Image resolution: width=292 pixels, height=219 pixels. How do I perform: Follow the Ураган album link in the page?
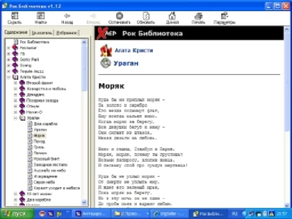[x=126, y=63]
